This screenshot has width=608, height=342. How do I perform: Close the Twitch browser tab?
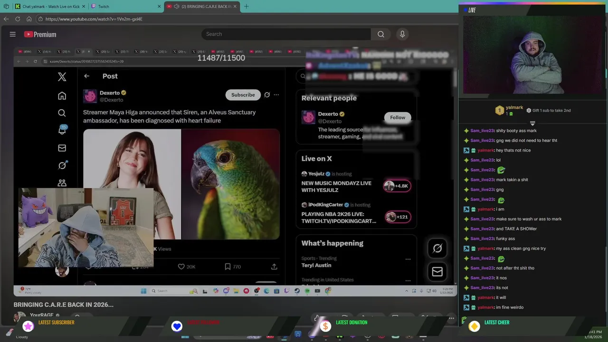tap(159, 7)
